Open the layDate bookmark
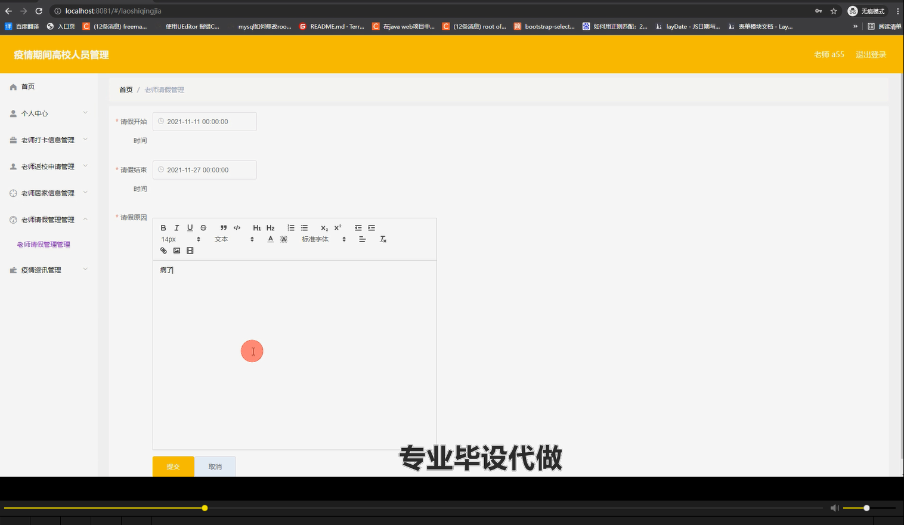The image size is (904, 525). pos(688,26)
